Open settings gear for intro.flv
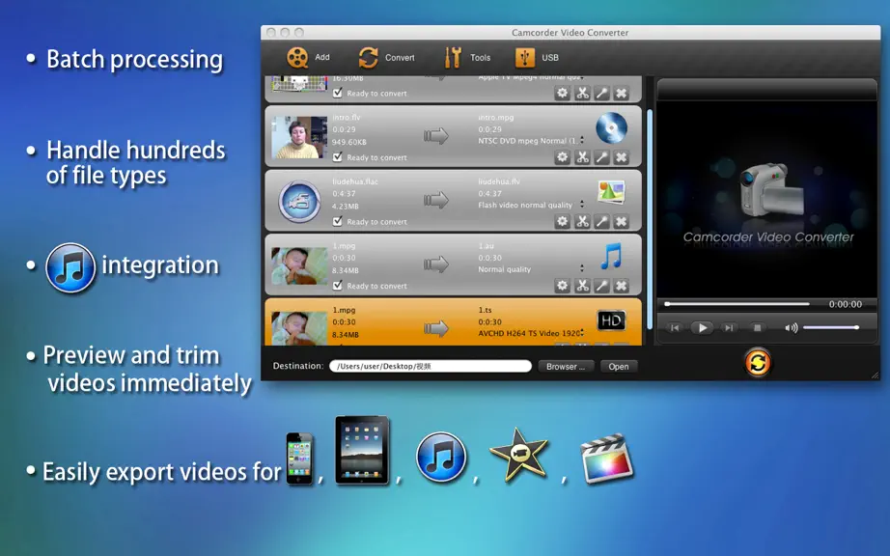Viewport: 890px width, 556px height. [562, 157]
